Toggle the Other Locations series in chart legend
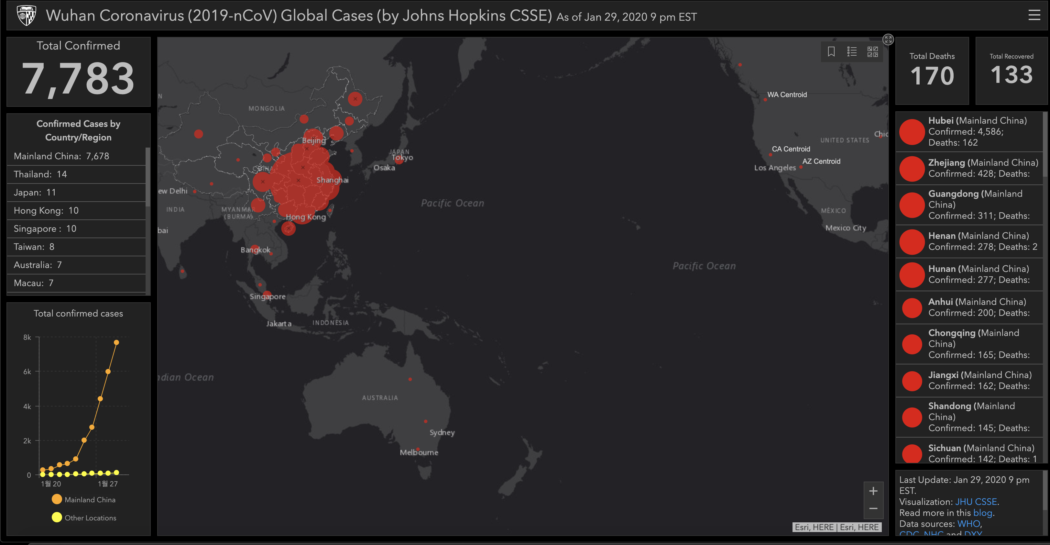The width and height of the screenshot is (1050, 545). [x=83, y=518]
